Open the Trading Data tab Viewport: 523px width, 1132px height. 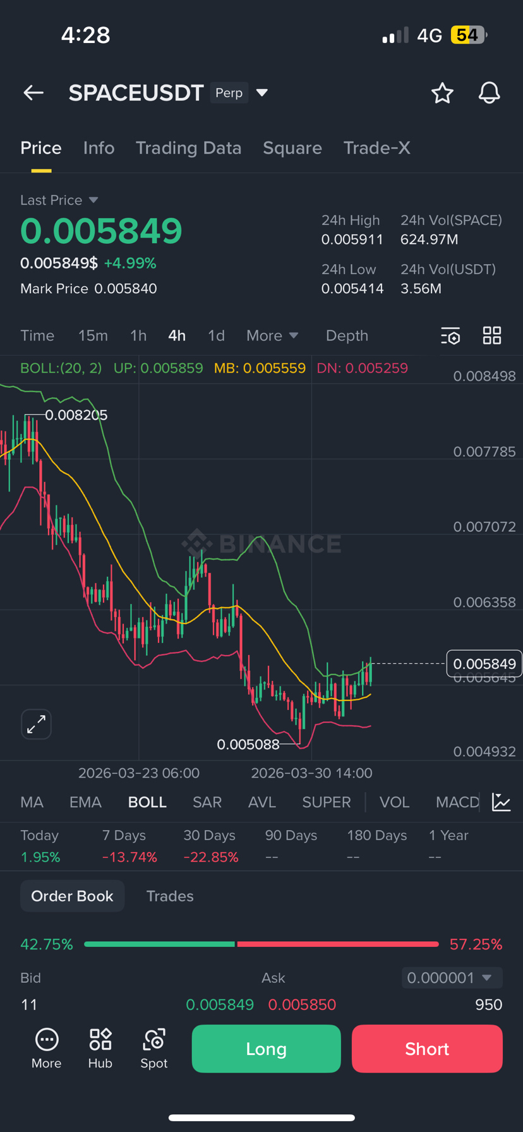[188, 148]
